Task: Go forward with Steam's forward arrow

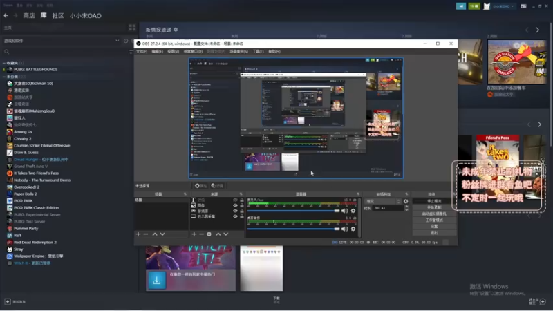Action: (x=15, y=15)
